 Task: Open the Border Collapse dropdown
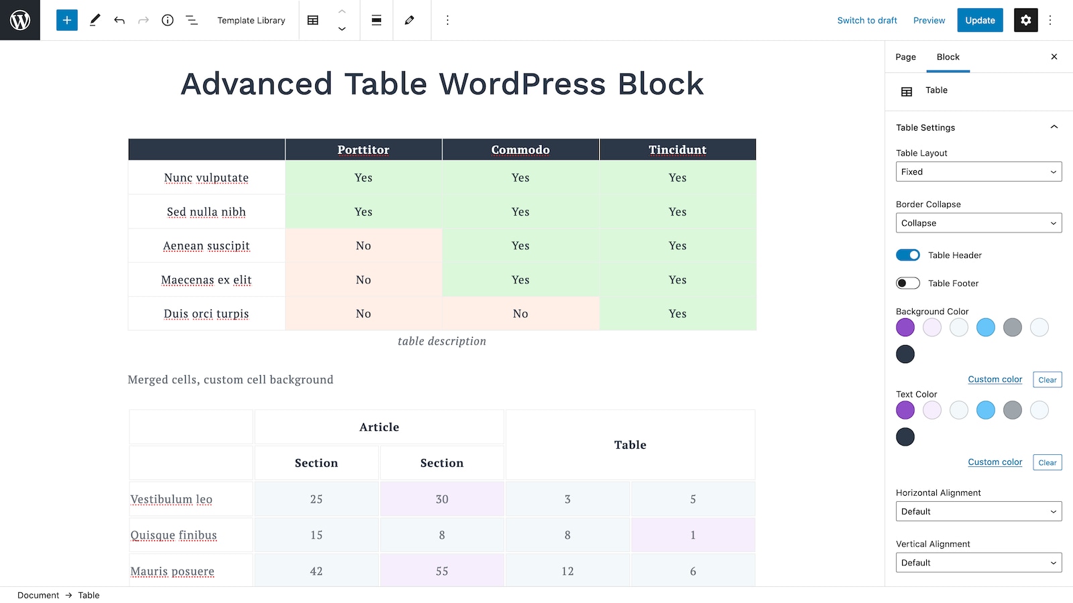(x=979, y=223)
